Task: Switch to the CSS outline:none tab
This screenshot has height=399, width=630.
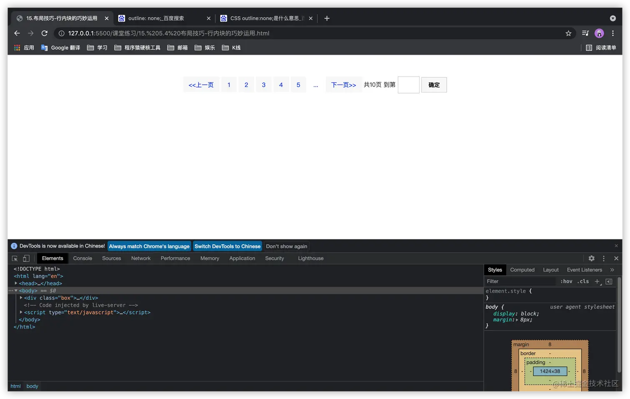Action: pyautogui.click(x=267, y=18)
